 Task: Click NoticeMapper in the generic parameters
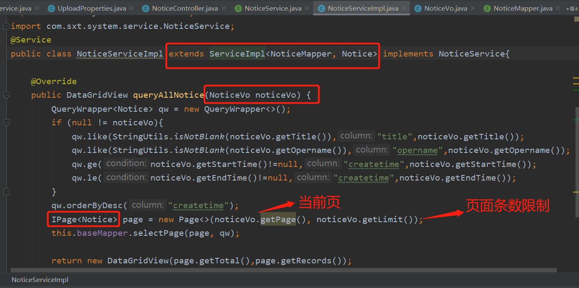(x=301, y=54)
